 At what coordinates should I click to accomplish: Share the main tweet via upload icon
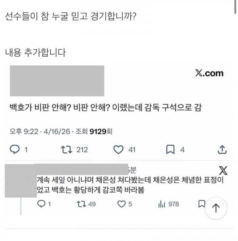click(x=222, y=150)
